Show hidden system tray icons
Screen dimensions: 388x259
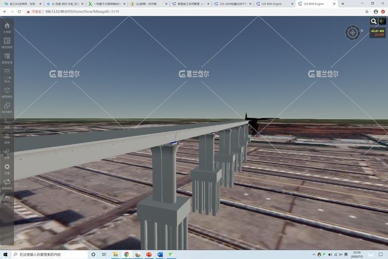[x=314, y=255]
